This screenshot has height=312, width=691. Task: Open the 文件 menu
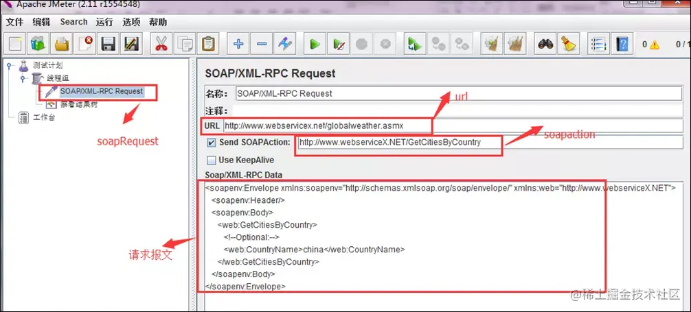pos(14,22)
